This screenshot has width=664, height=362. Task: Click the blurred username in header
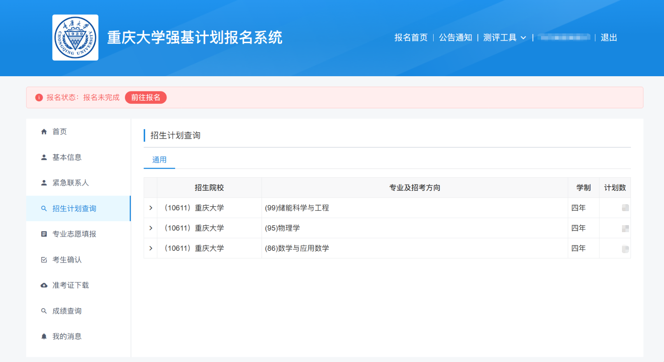[564, 37]
